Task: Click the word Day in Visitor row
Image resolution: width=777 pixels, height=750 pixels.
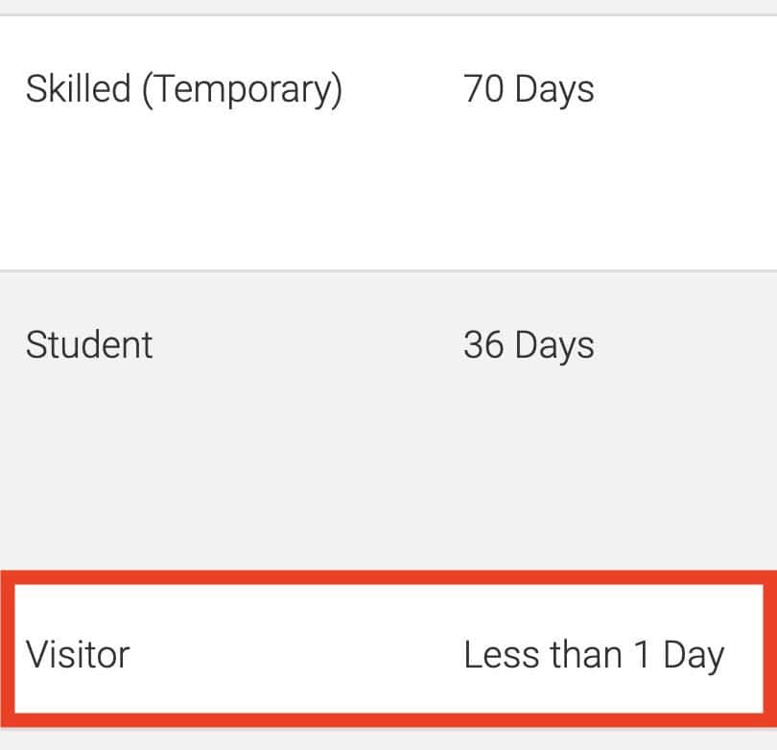Action: point(693,655)
